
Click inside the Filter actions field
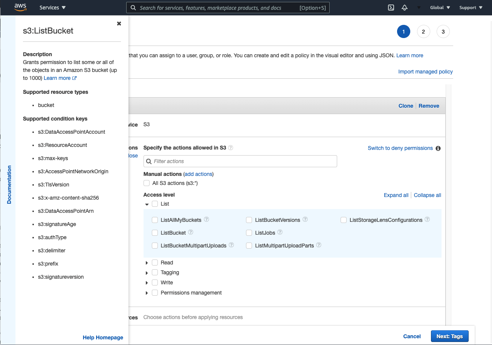(240, 161)
